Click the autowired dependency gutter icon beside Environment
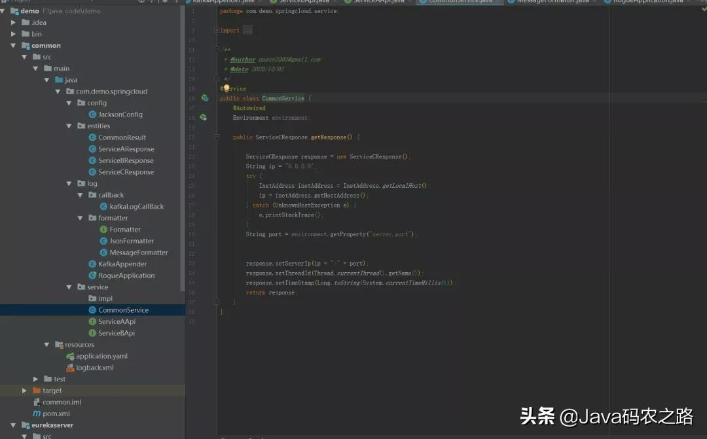Viewport: 707px width, 439px height. (204, 118)
